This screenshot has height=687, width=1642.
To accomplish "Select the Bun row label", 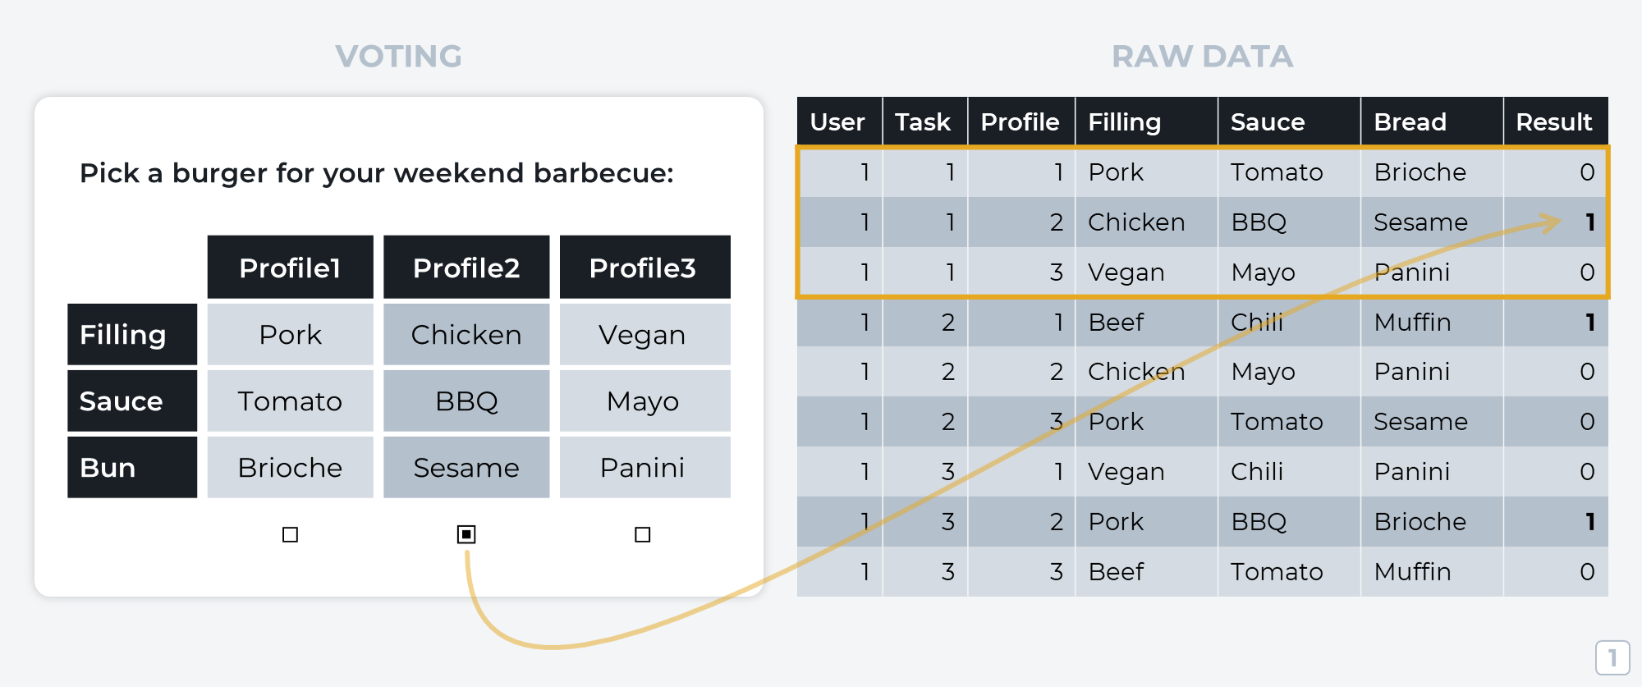I will click(132, 467).
